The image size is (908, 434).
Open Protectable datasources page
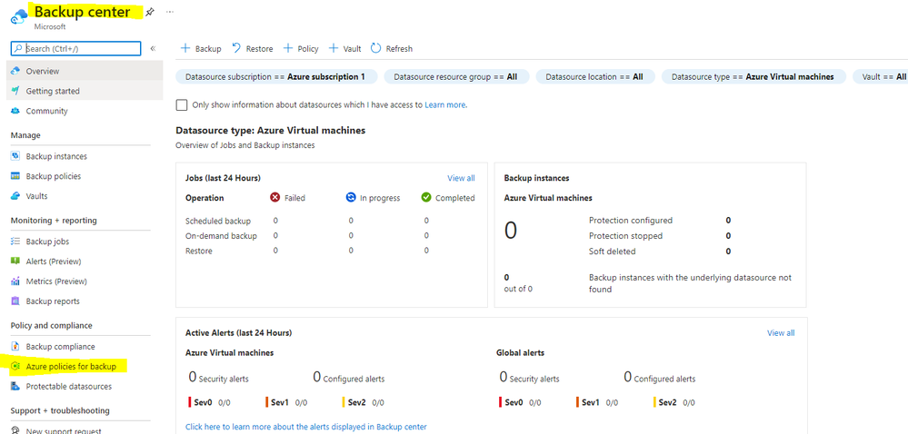pos(69,386)
